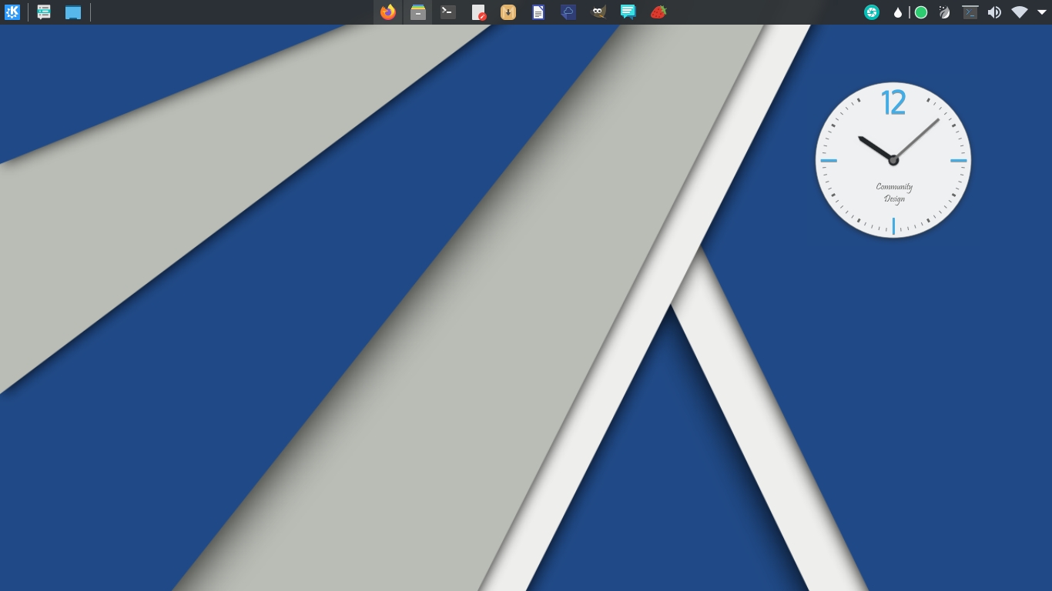
Task: Launch the Strawberry music player
Action: pyautogui.click(x=658, y=12)
